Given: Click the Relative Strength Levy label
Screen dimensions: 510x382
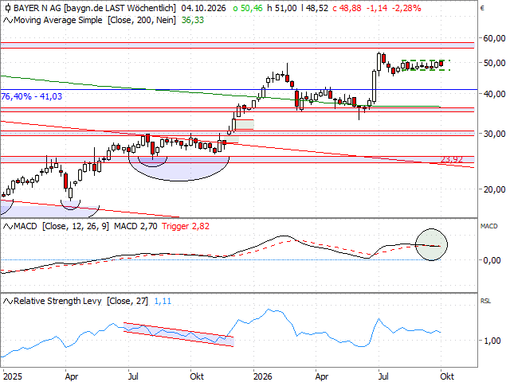Looking at the screenshot, I should coord(57,302).
